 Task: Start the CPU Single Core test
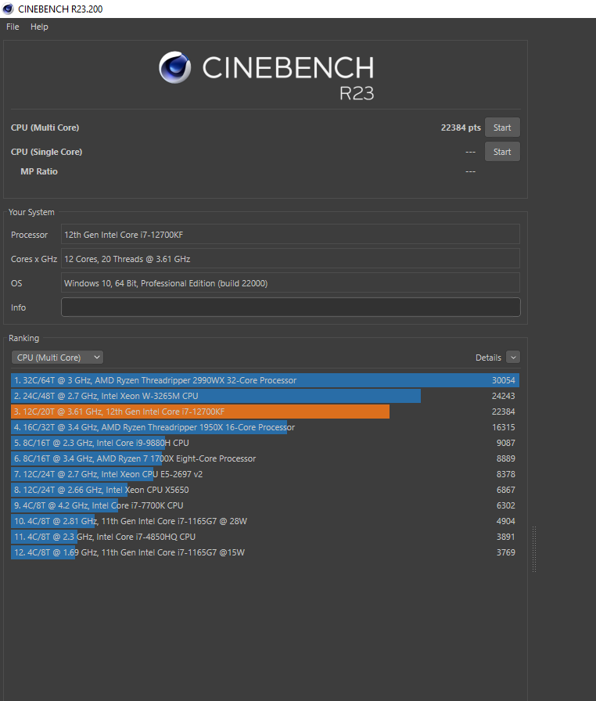(502, 152)
